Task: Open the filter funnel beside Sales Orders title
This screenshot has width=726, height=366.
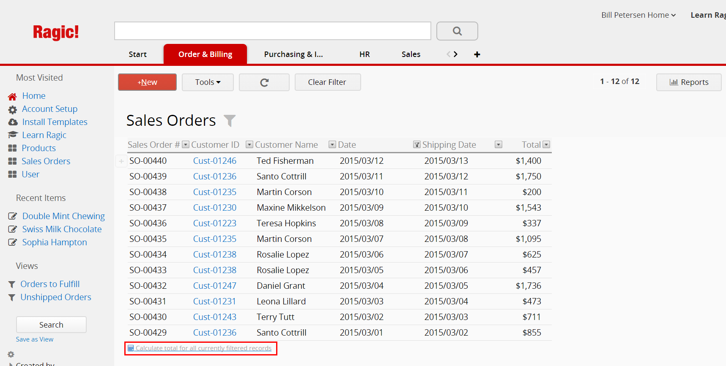Action: 230,121
